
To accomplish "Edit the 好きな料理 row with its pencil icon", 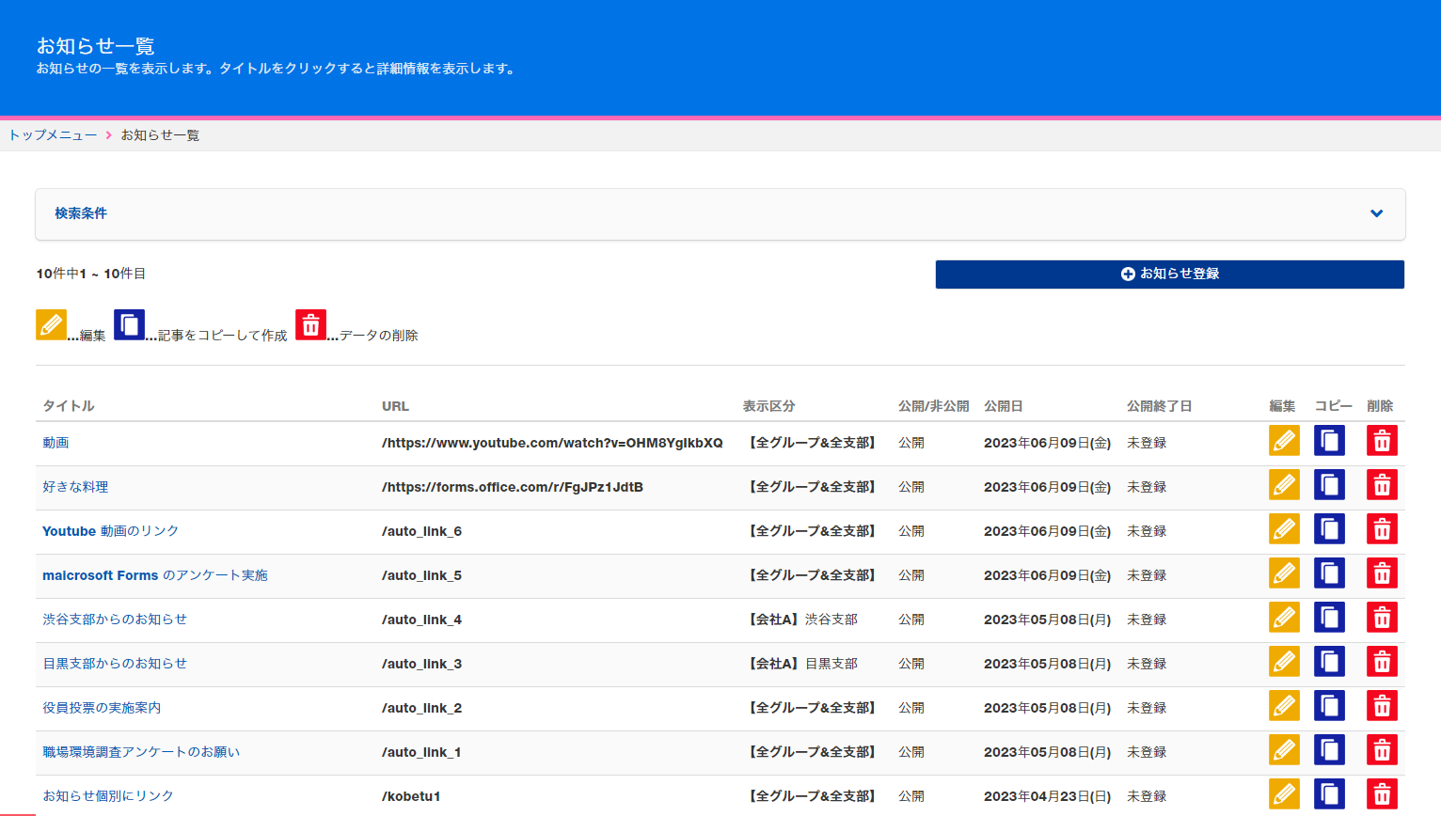I will click(1284, 485).
